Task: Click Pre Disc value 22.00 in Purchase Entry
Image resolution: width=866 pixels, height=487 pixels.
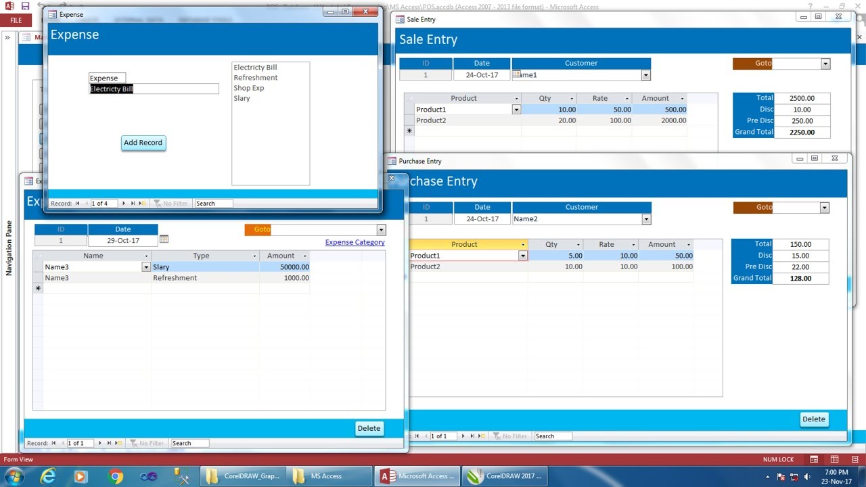Action: click(x=801, y=267)
